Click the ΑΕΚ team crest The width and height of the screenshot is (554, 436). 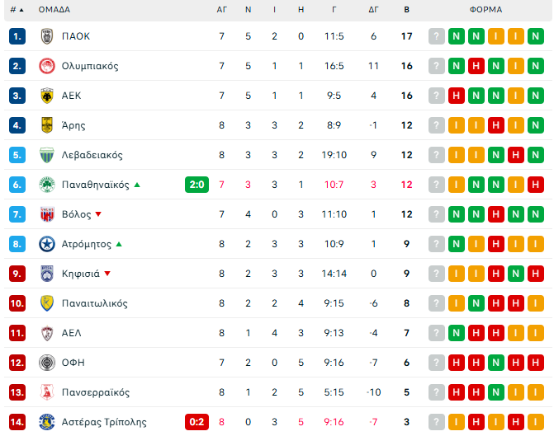click(47, 96)
